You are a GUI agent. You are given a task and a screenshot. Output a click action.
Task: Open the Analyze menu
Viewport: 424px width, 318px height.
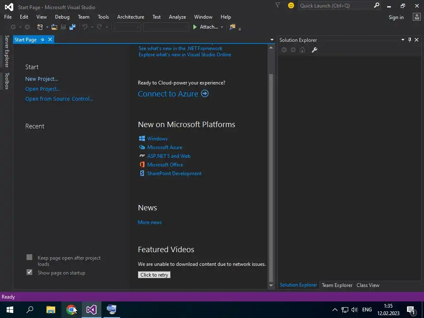[x=177, y=17]
